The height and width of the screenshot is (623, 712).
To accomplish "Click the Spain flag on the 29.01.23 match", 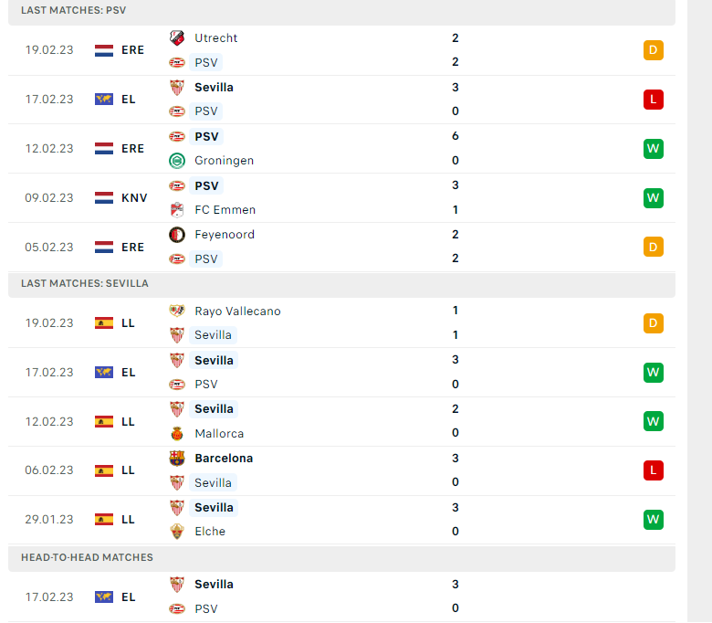I will coord(104,520).
